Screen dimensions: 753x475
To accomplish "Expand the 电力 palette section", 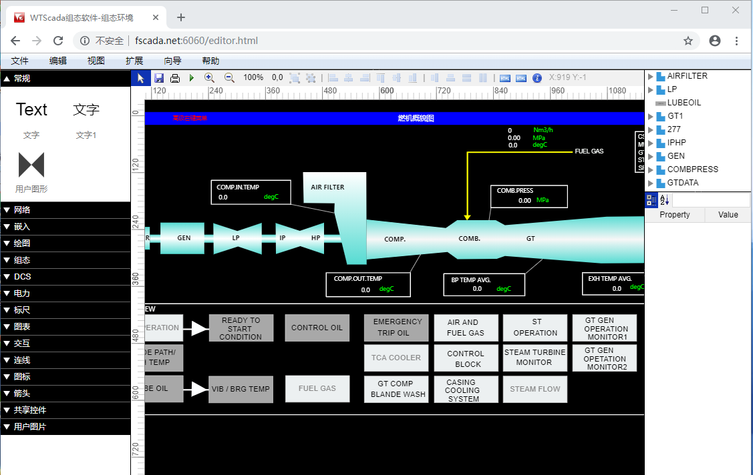I will point(65,294).
